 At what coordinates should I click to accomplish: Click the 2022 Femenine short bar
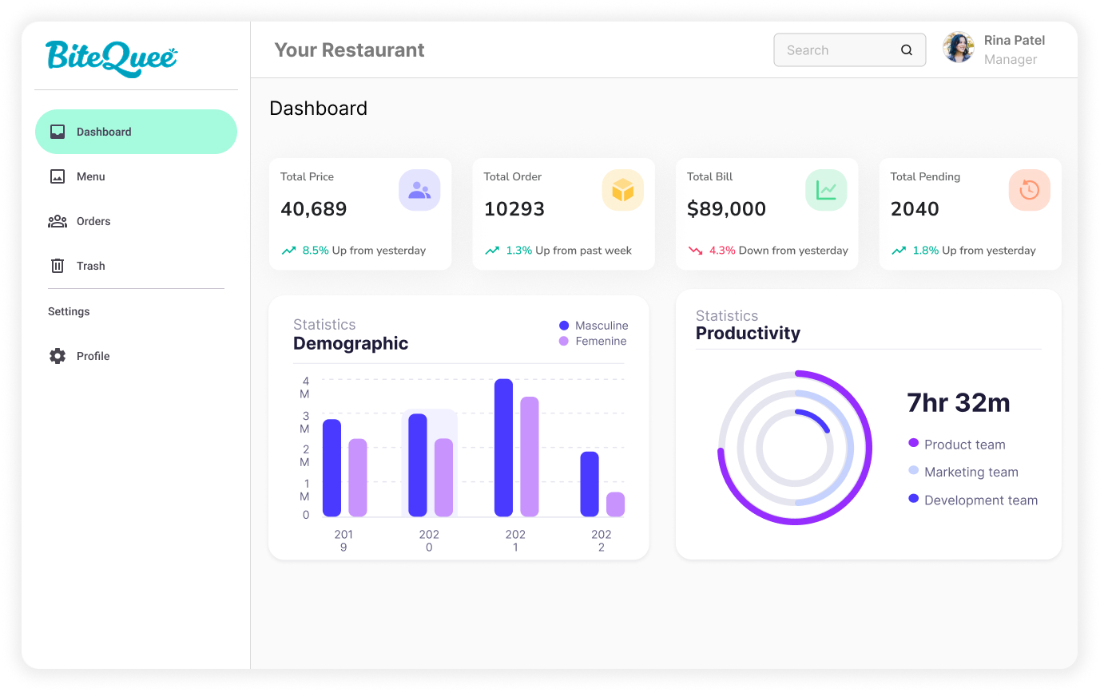point(615,504)
